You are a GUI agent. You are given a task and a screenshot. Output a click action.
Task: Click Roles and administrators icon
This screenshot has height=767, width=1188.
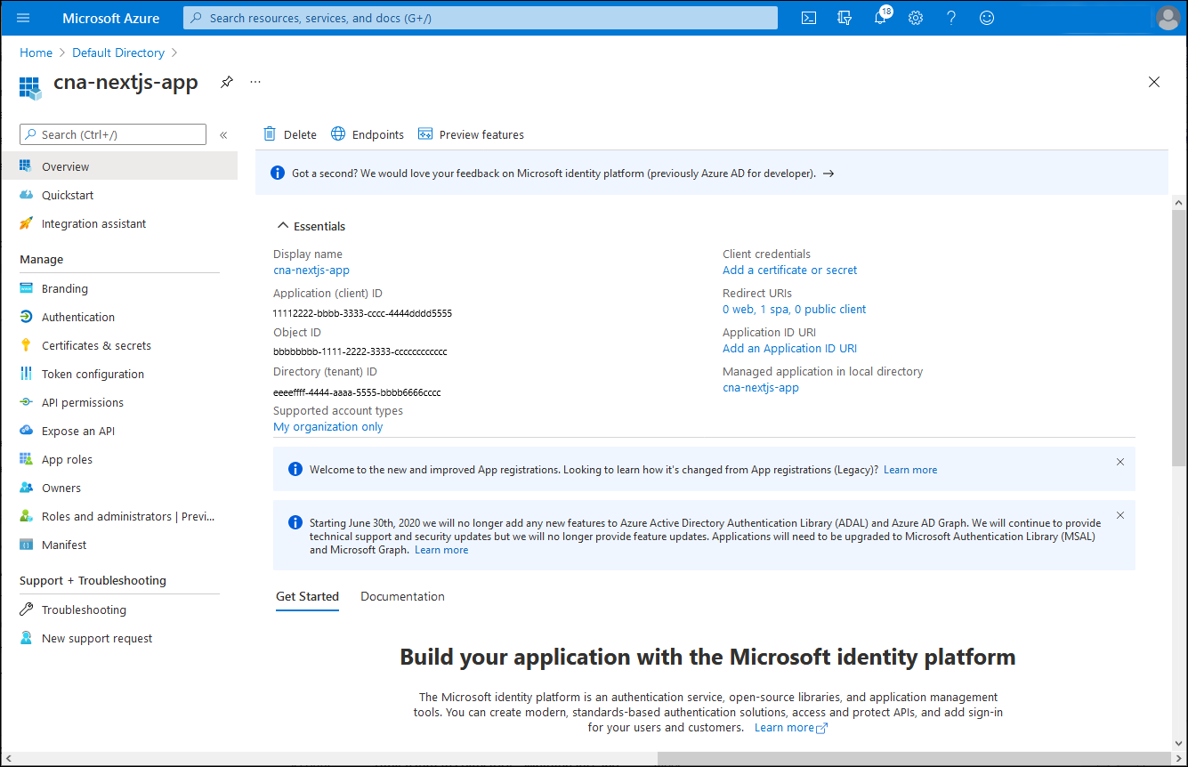click(26, 516)
